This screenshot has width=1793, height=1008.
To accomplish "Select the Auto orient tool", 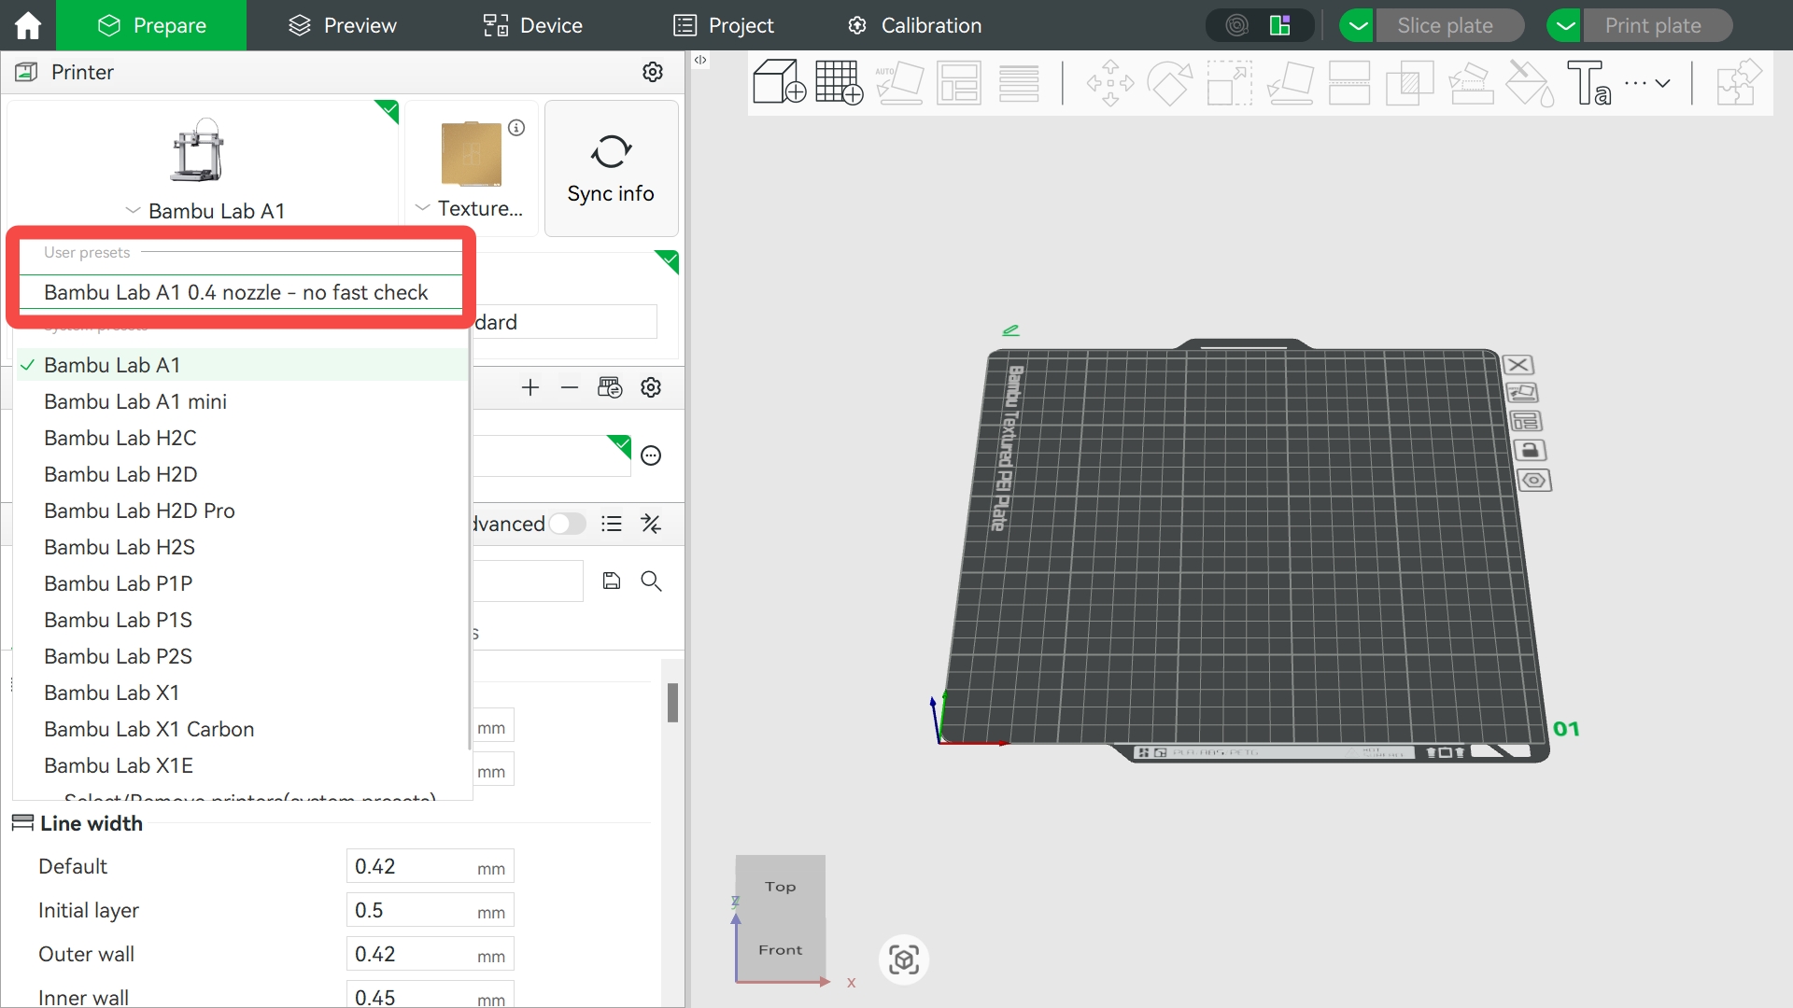I will (x=899, y=82).
